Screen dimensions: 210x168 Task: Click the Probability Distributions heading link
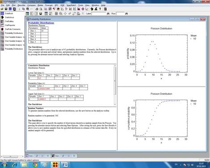click(41, 23)
